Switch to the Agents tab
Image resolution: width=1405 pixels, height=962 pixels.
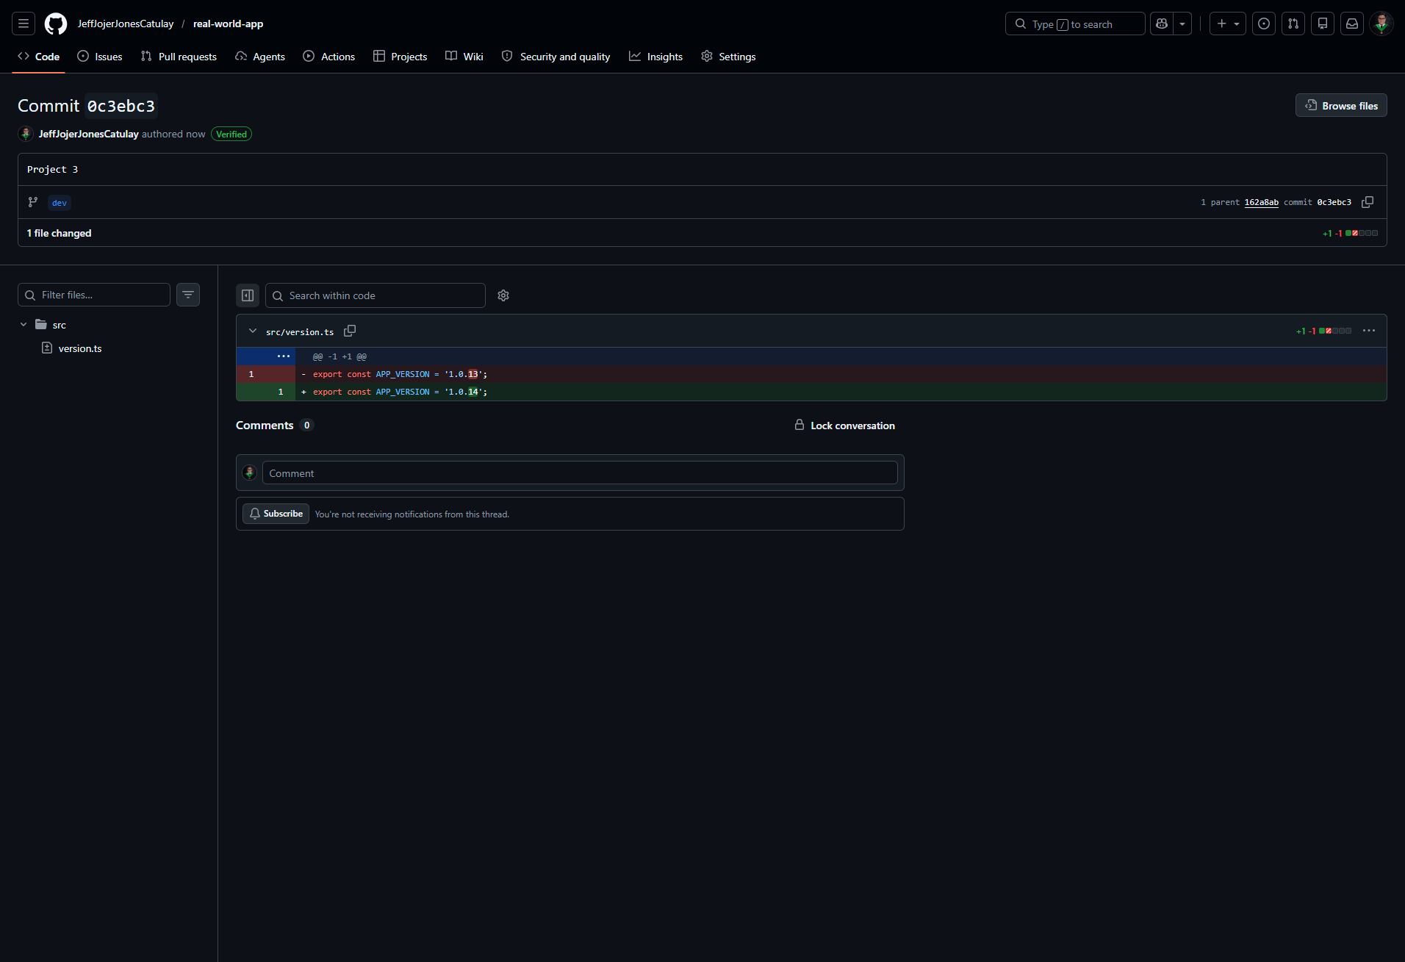(x=260, y=57)
